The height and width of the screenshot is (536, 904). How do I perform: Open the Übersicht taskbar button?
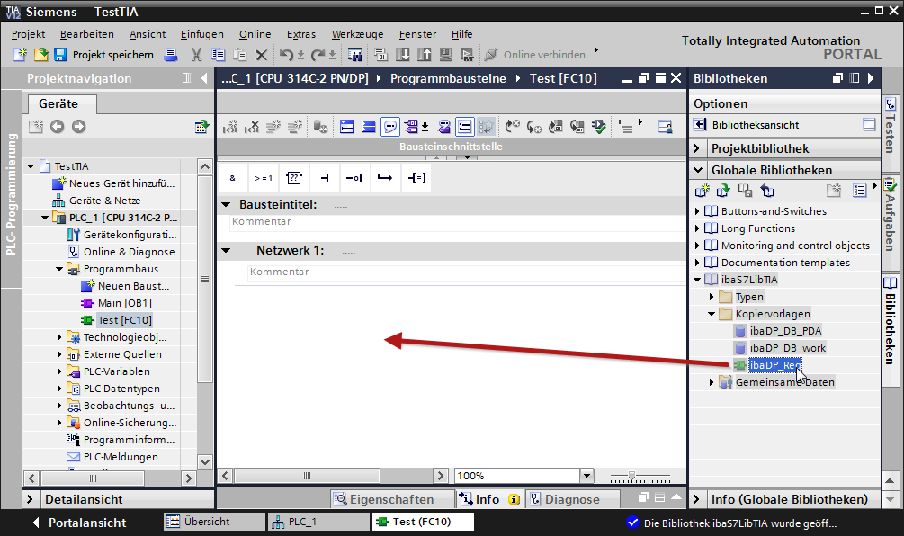214,522
